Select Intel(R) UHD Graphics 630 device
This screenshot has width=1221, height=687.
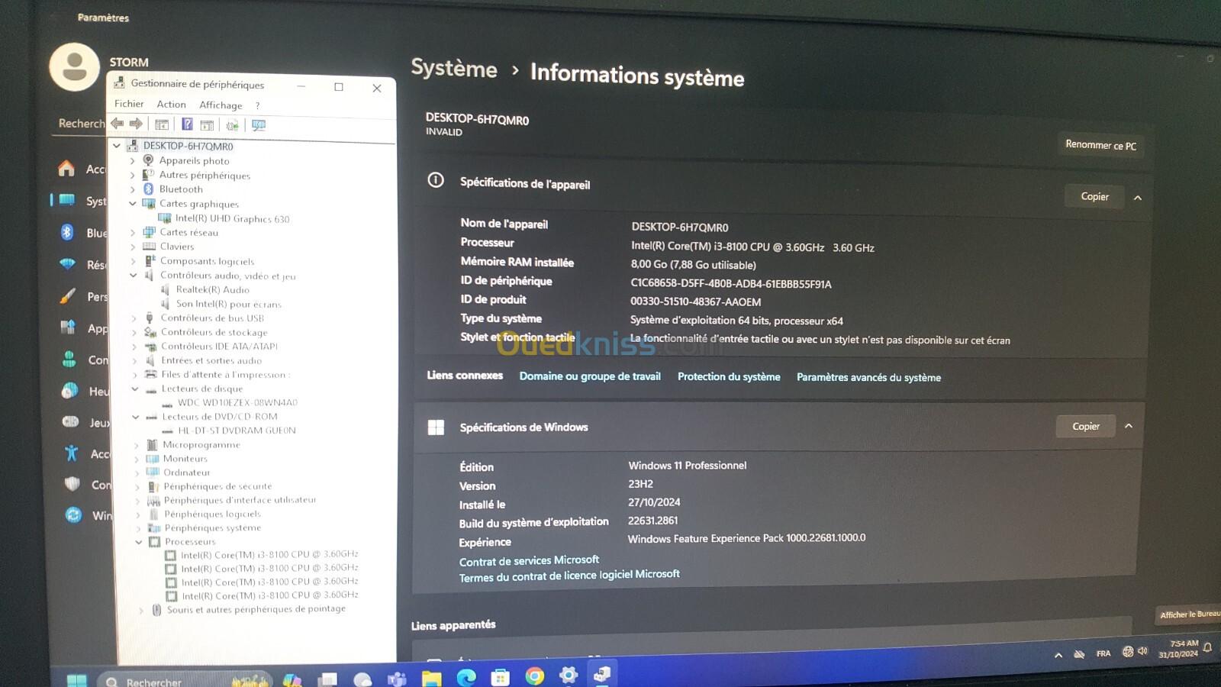232,219
